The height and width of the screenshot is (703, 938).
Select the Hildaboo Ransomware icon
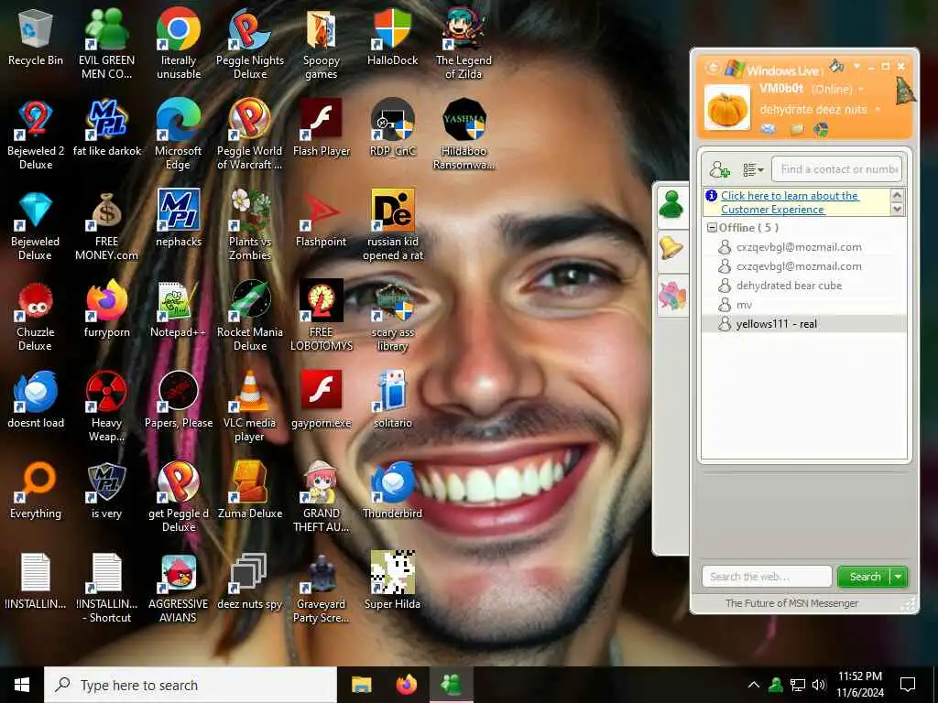(464, 135)
